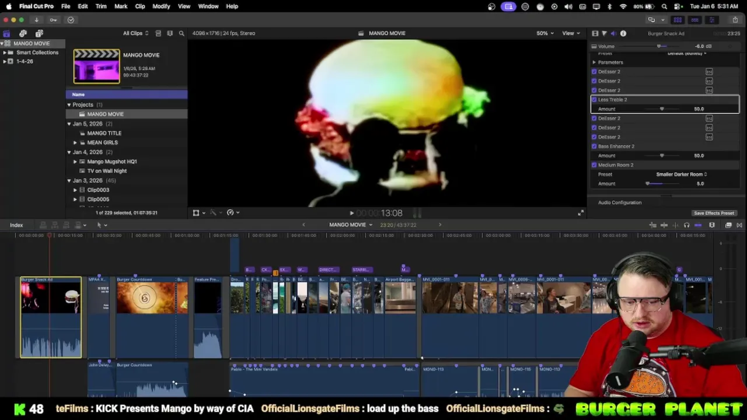Viewport: 747px width, 420px height.
Task: Toggle Browser panel visibility button
Action: click(678, 20)
